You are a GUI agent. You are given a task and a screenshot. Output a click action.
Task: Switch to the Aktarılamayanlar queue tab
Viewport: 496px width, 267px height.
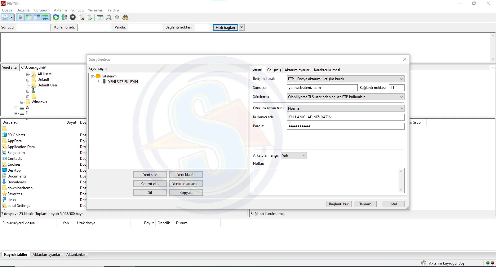pyautogui.click(x=46, y=255)
